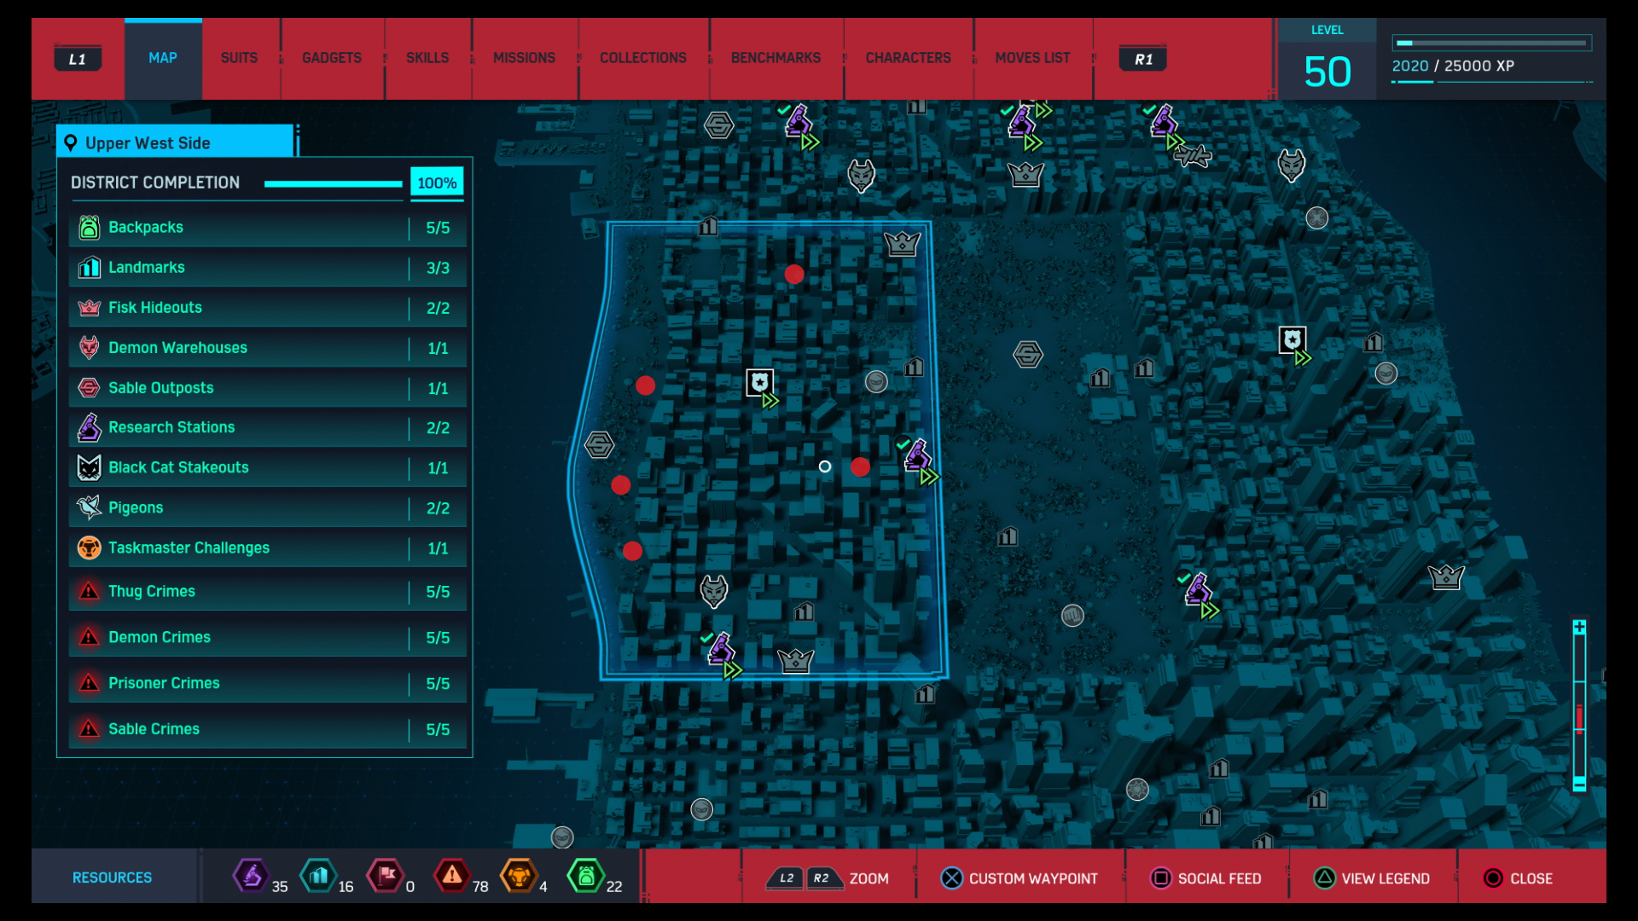Click the crime tokens resource icon
1638x921 pixels.
tap(452, 876)
